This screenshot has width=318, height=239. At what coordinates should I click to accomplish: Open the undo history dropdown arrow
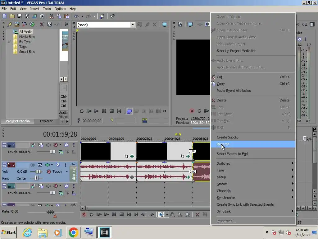tap(82, 16)
